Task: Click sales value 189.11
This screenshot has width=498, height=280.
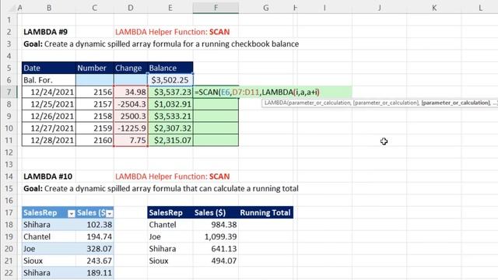Action: click(95, 273)
